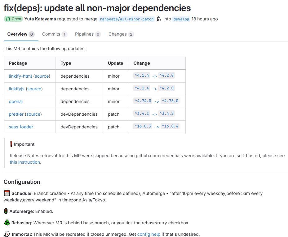Viewport: 288px width, 237px height.
Task: Click the recycling Rebasing icon
Action: [x=6, y=223]
